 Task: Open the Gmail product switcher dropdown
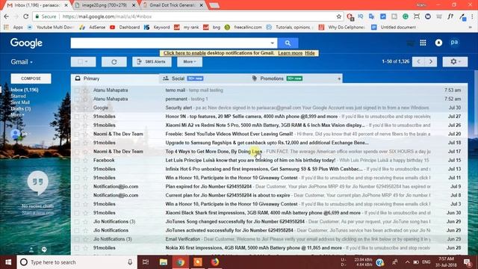pos(22,62)
